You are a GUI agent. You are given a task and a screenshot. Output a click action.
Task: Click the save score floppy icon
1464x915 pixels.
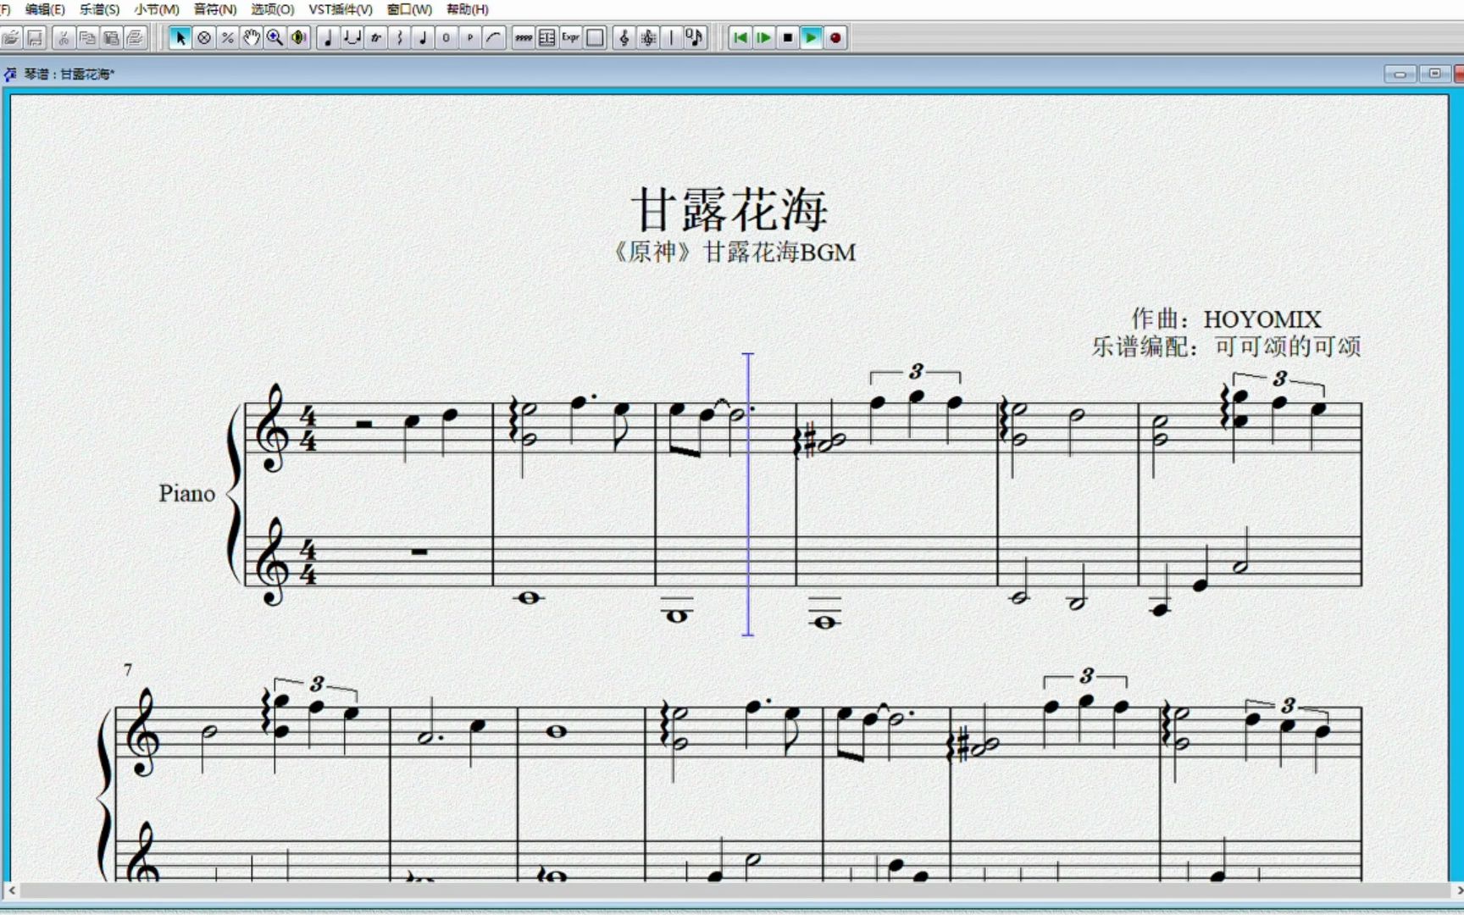click(35, 37)
